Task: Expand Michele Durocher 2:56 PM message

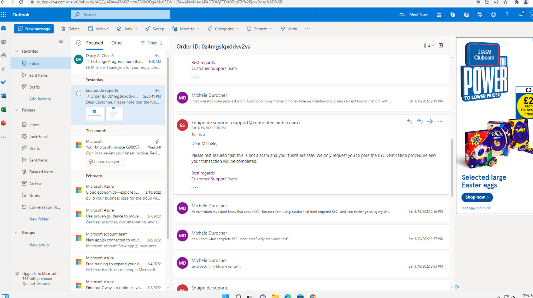Action: point(311,209)
